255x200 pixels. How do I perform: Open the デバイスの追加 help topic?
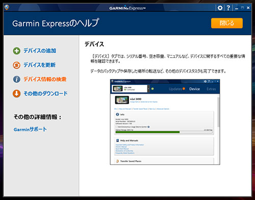pos(40,51)
